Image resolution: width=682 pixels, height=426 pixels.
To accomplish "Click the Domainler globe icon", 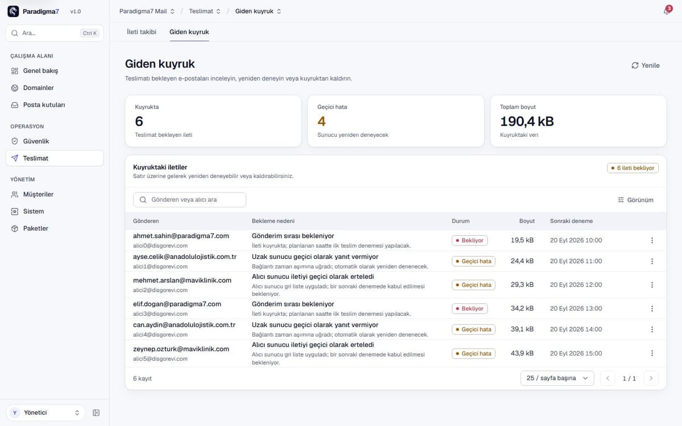I will pos(15,88).
